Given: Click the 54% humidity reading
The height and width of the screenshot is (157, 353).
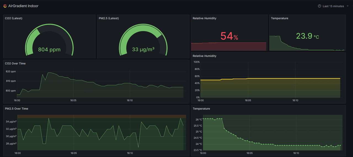Looking at the screenshot, I should point(229,36).
